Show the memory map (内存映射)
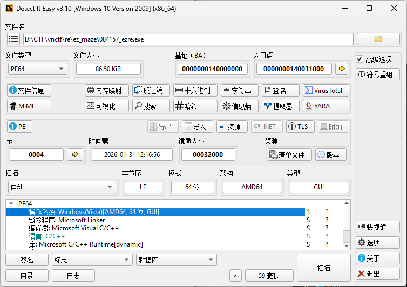 (107, 91)
